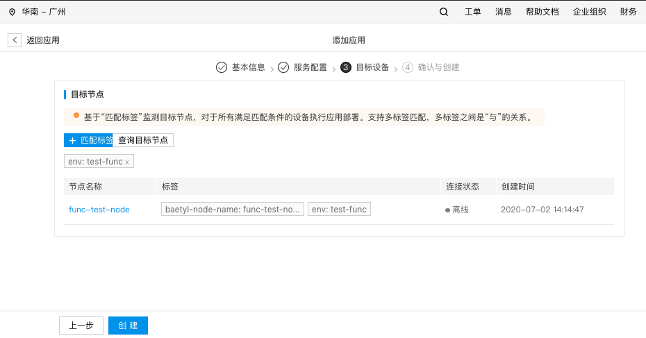Image resolution: width=646 pixels, height=338 pixels.
Task: Open the region selector 华南 - 广州
Action: point(43,12)
